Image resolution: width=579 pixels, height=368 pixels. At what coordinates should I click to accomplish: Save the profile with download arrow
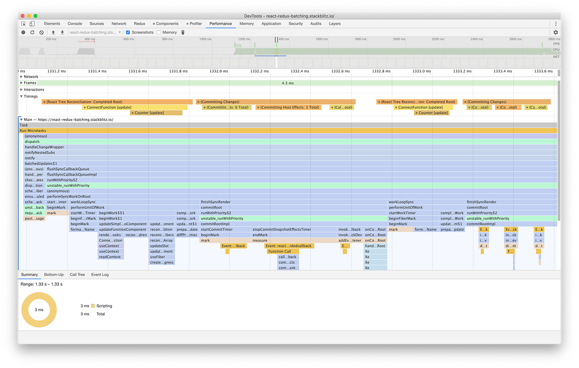(x=62, y=32)
